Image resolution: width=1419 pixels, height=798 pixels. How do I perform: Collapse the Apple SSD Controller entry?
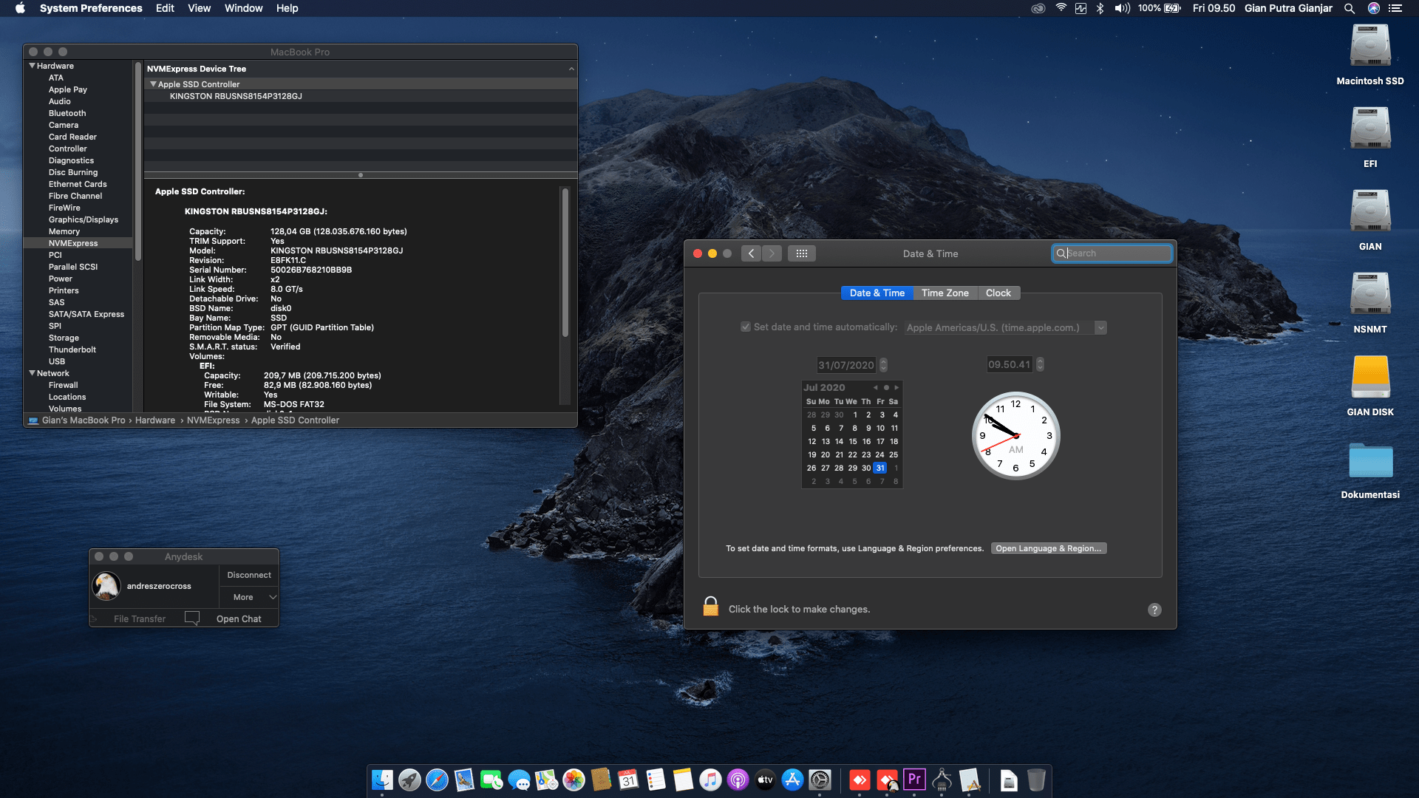pos(154,83)
